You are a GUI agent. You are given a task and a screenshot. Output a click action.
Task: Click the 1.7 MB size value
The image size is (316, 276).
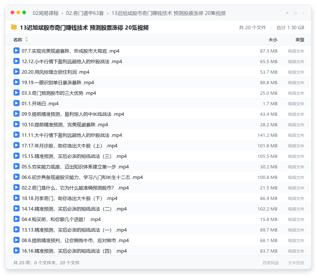[x=270, y=104]
